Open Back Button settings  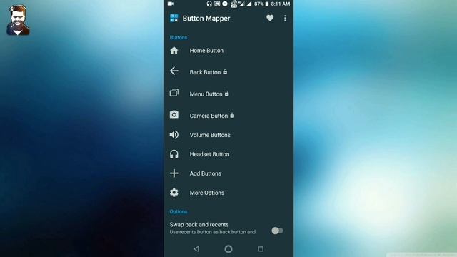coord(228,71)
